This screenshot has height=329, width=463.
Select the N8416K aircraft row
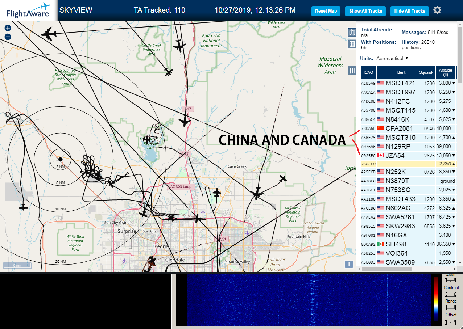(408, 119)
